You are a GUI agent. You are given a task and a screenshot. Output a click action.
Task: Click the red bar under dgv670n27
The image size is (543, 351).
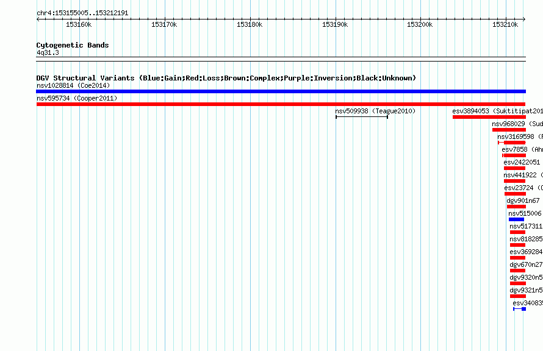pos(518,271)
